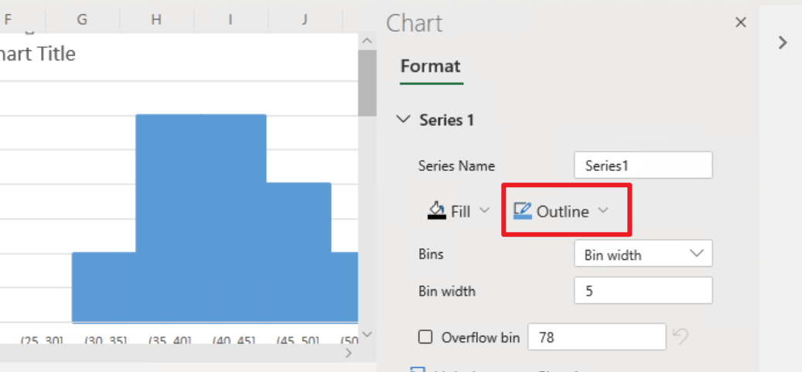Image resolution: width=802 pixels, height=372 pixels.
Task: Click the horizontal scroll right arrow
Action: pos(348,353)
